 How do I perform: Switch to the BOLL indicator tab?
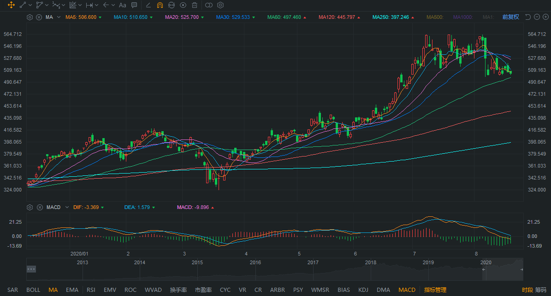[33, 290]
